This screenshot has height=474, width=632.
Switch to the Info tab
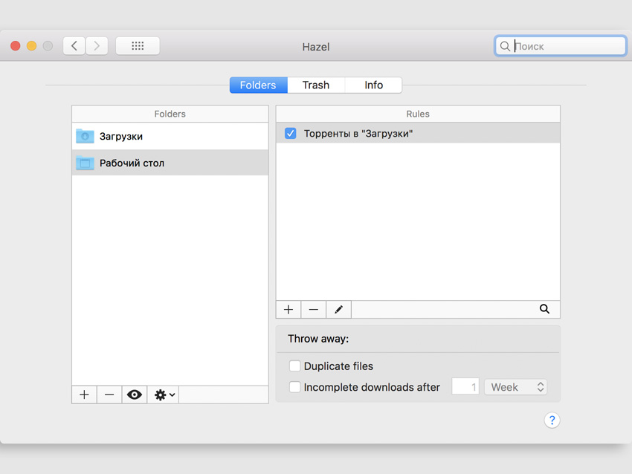coord(373,85)
